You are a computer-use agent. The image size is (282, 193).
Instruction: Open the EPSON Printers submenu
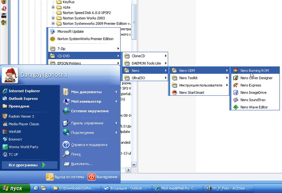[85, 63]
